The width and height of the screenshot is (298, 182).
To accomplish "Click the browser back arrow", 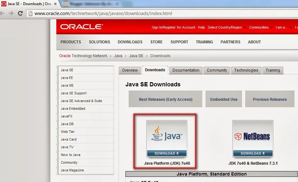I will tap(2, 13).
